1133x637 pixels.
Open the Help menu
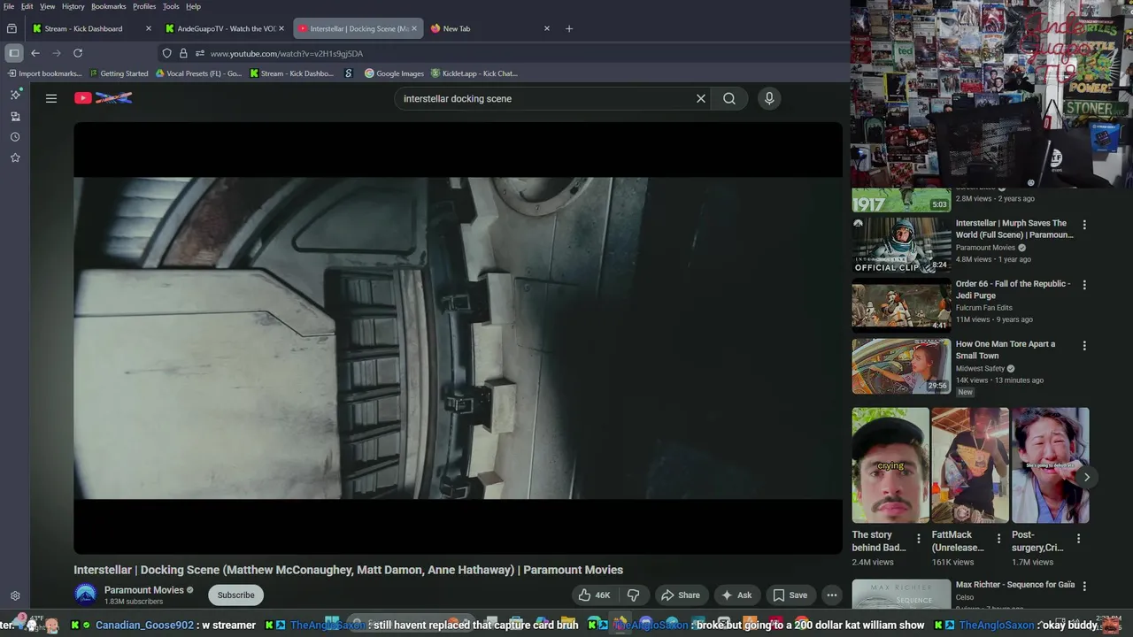point(193,6)
